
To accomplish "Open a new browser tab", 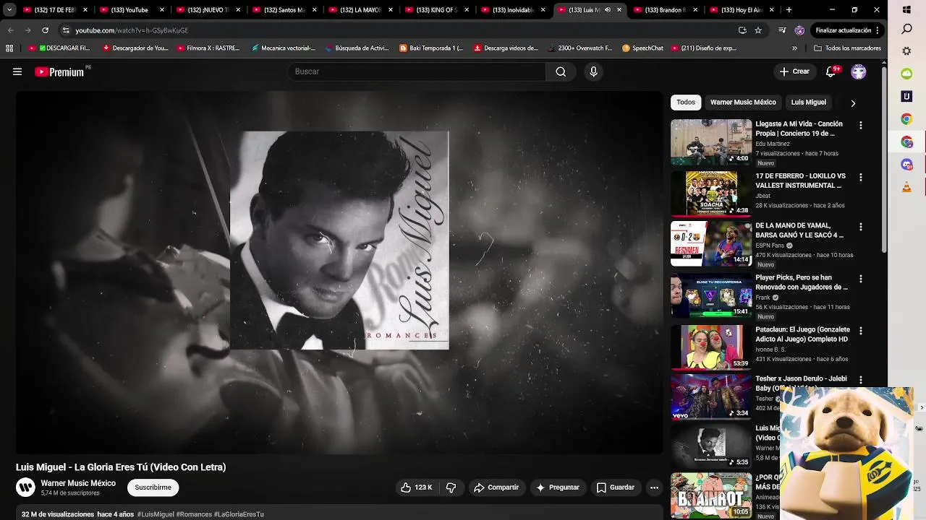I will pyautogui.click(x=789, y=10).
